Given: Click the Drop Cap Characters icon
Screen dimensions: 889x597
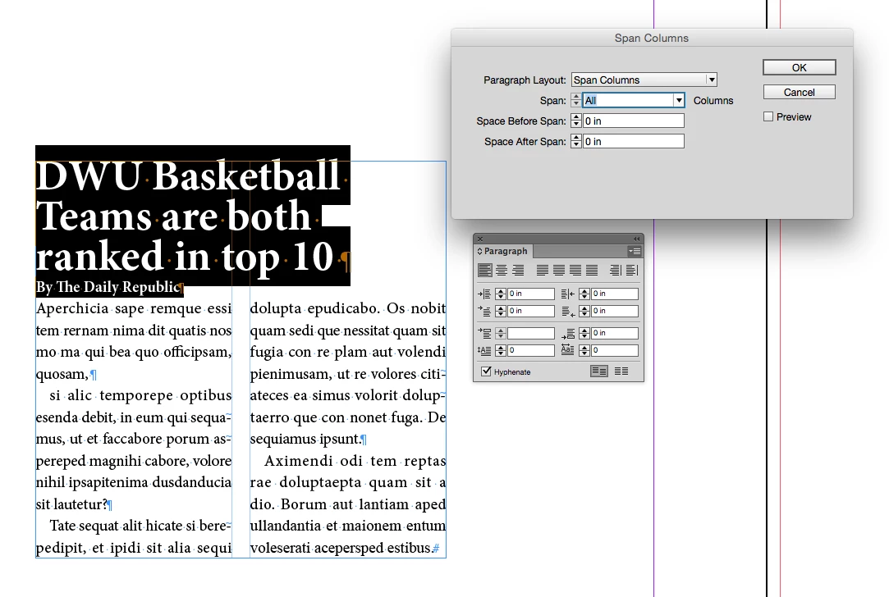Looking at the screenshot, I should pos(567,350).
